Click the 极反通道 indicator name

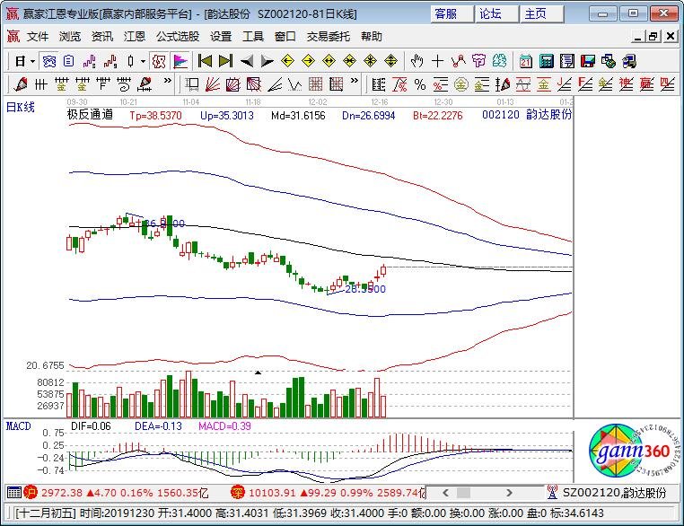pos(90,115)
